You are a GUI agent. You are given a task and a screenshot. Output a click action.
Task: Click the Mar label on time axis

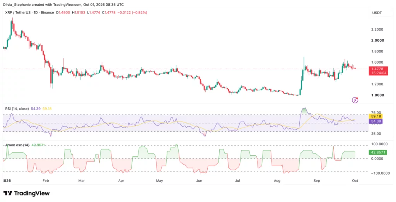tap(81, 181)
